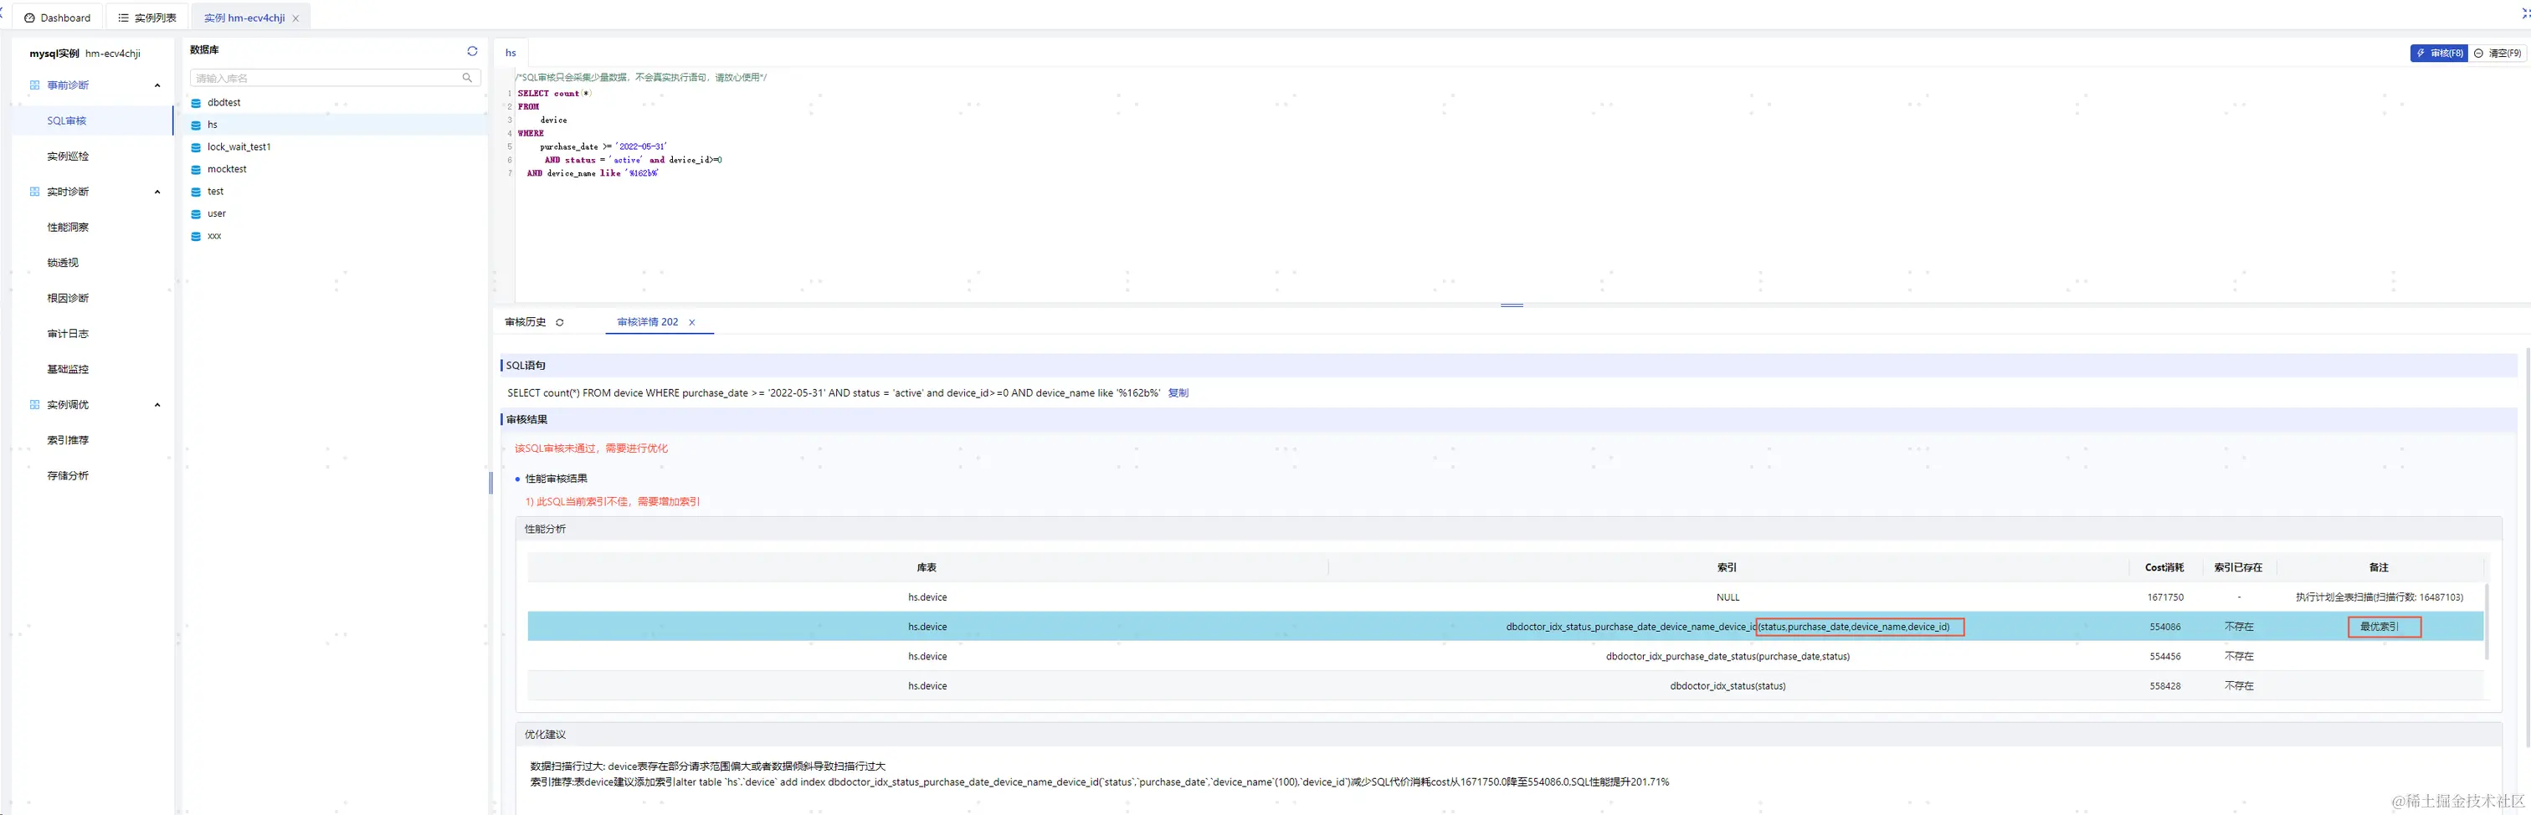Click the search magnifier in the database name box
This screenshot has height=815, width=2531.
[x=467, y=78]
